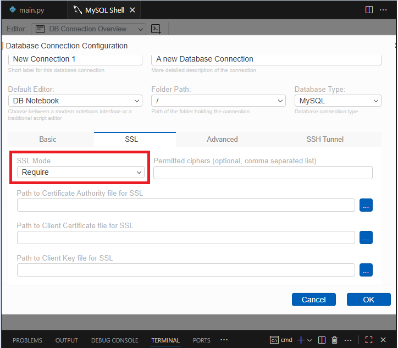The image size is (398, 348).
Task: Open the DB Connection Overview editor dropdown
Action: [89, 29]
